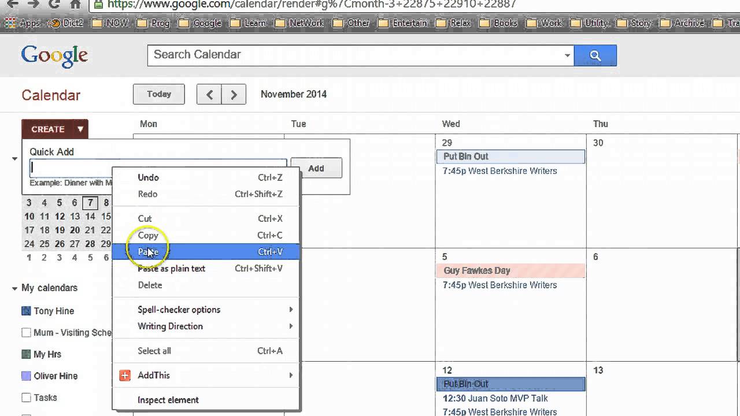
Task: Open the Archive bookmark folder
Action: [x=682, y=23]
